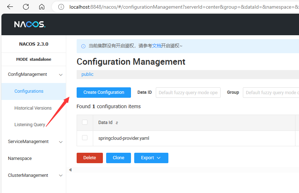Open Historical Versions menu item
Viewport: 299px width, 193px height.
(x=33, y=108)
